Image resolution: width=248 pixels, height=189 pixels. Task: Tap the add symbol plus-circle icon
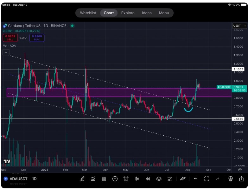(115, 179)
